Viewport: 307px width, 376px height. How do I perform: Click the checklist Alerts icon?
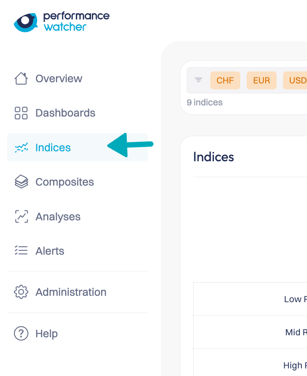click(21, 251)
